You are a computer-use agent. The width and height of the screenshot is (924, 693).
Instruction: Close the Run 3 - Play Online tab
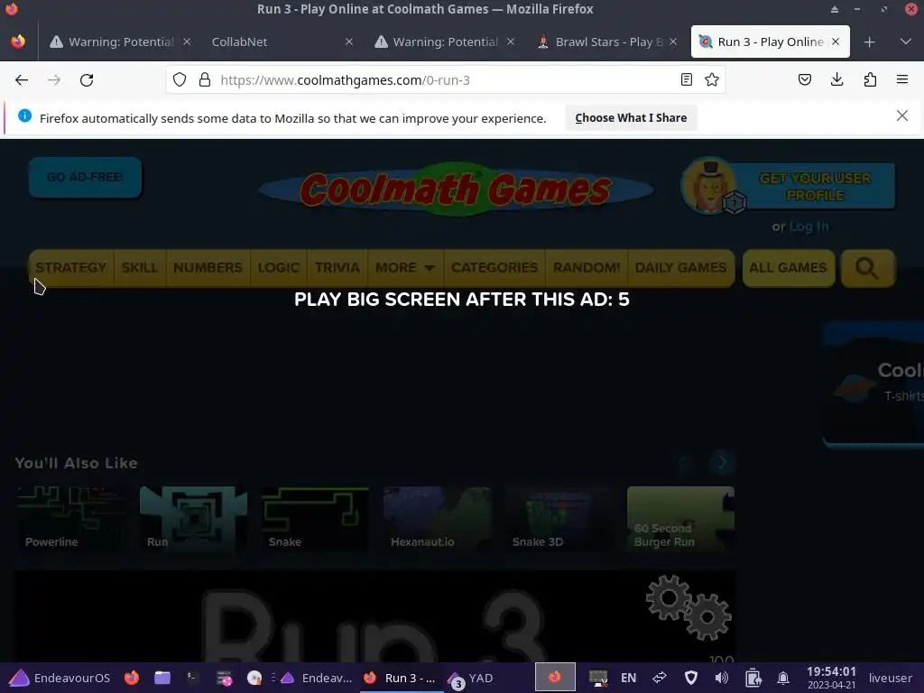(836, 42)
